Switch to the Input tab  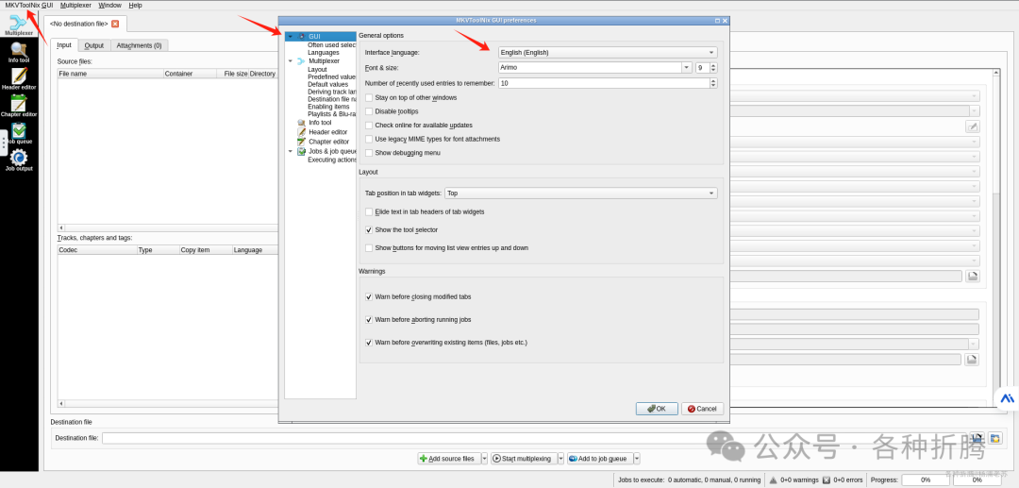click(x=64, y=45)
